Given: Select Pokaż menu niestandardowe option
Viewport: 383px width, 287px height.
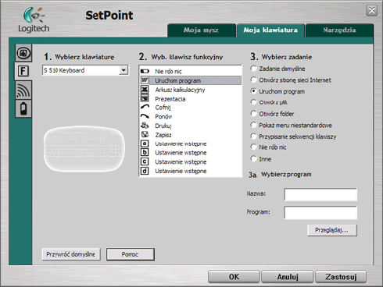Looking at the screenshot, I should [253, 125].
